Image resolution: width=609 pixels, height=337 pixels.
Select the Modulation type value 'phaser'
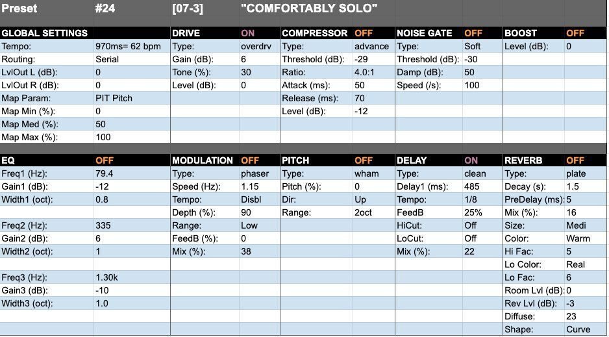(x=255, y=173)
